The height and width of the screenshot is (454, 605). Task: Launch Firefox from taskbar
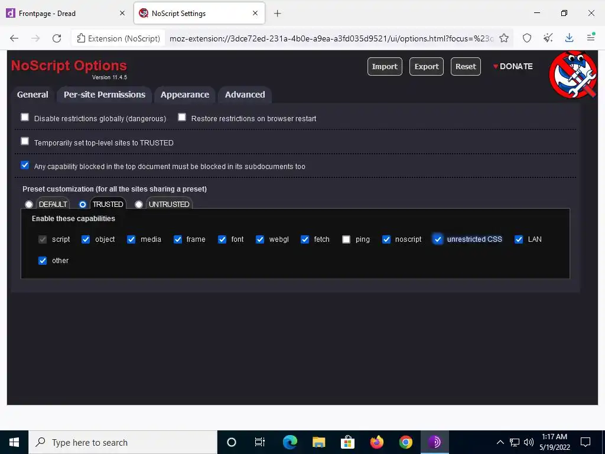(x=376, y=442)
